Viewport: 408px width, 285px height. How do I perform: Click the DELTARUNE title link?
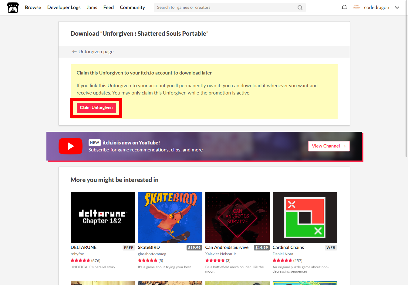(84, 247)
